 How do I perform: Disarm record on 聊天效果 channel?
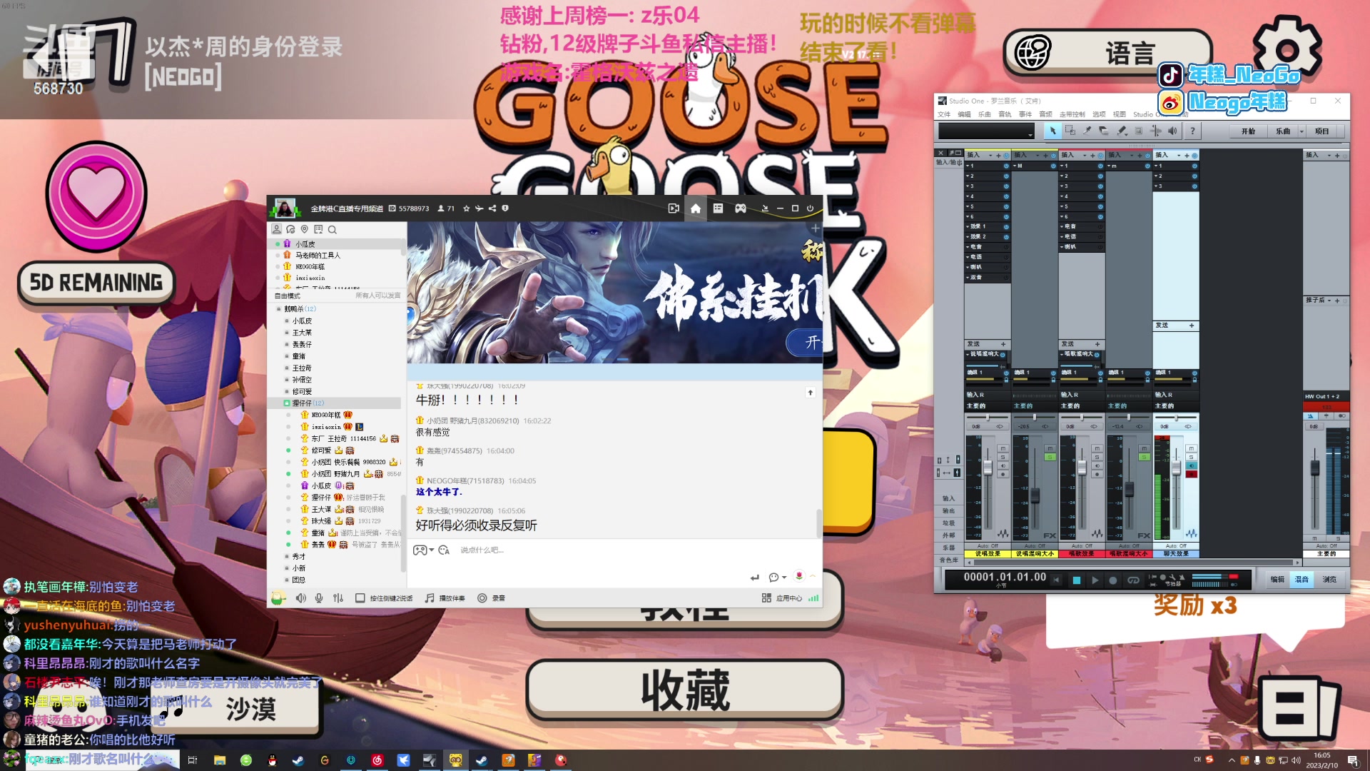click(1191, 474)
